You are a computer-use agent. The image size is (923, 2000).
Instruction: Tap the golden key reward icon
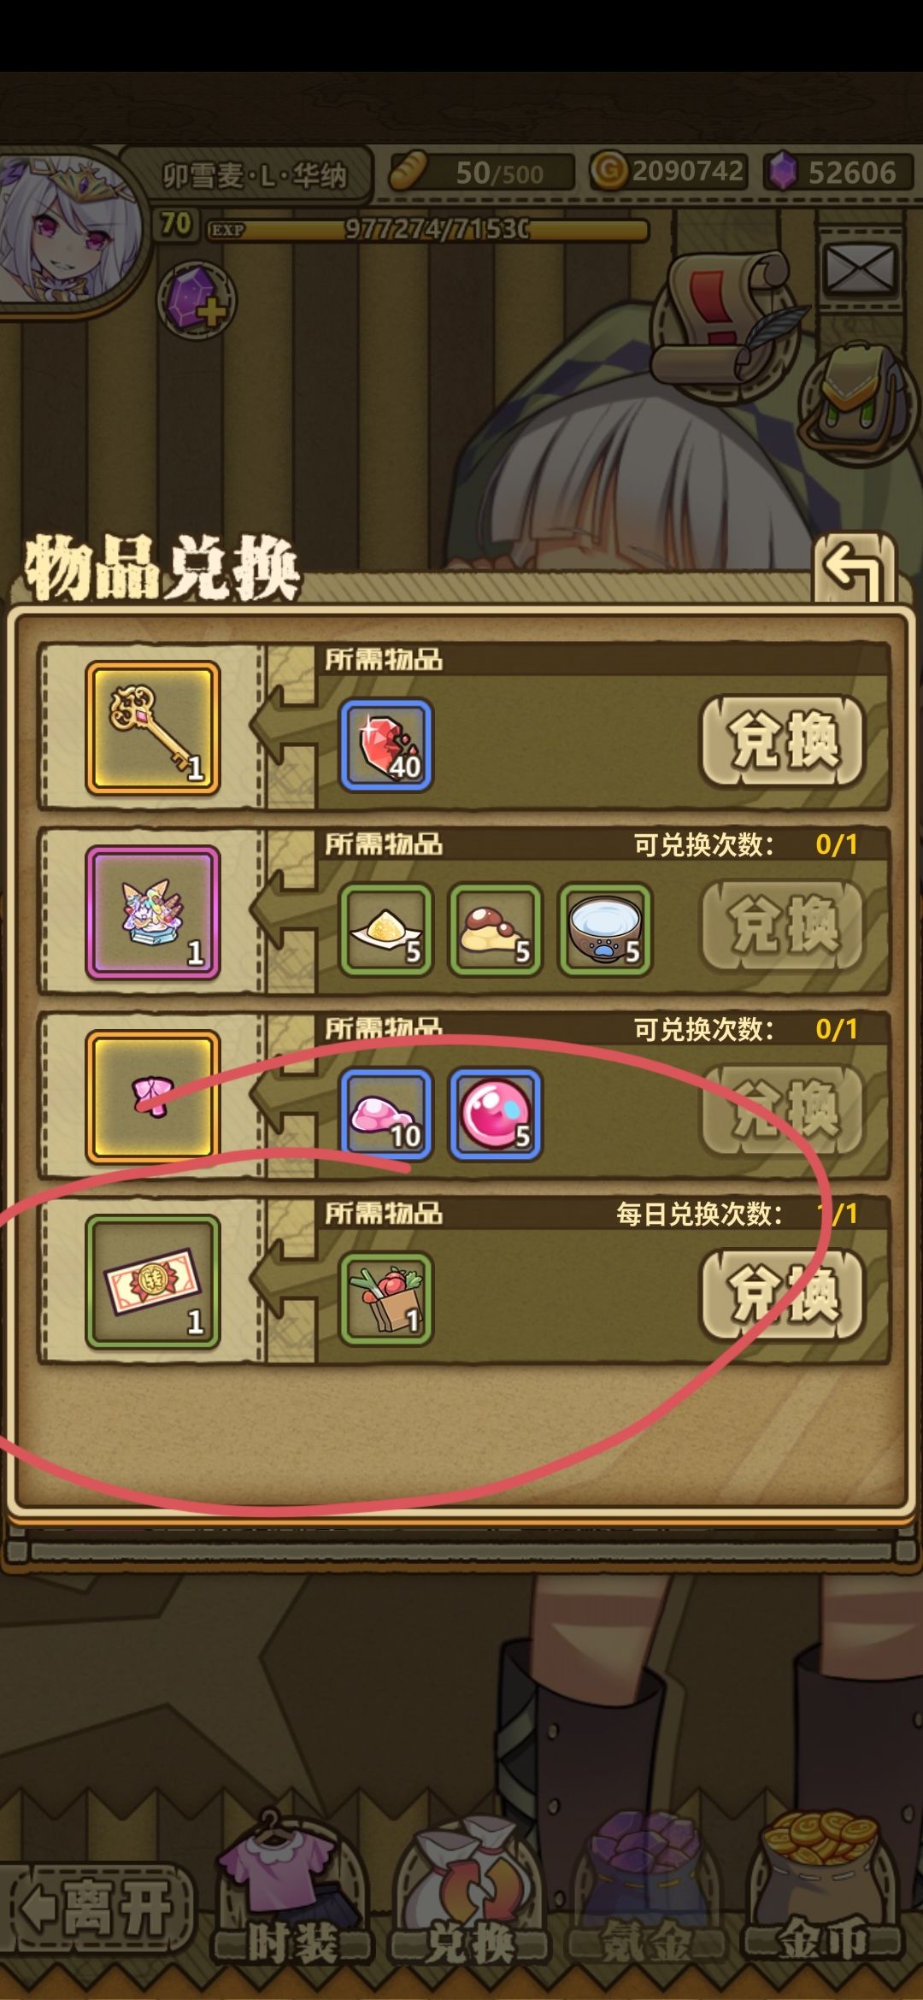tap(153, 729)
